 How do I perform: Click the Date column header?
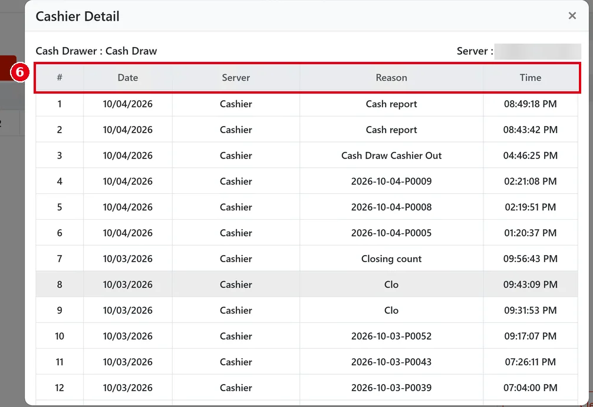pos(128,78)
